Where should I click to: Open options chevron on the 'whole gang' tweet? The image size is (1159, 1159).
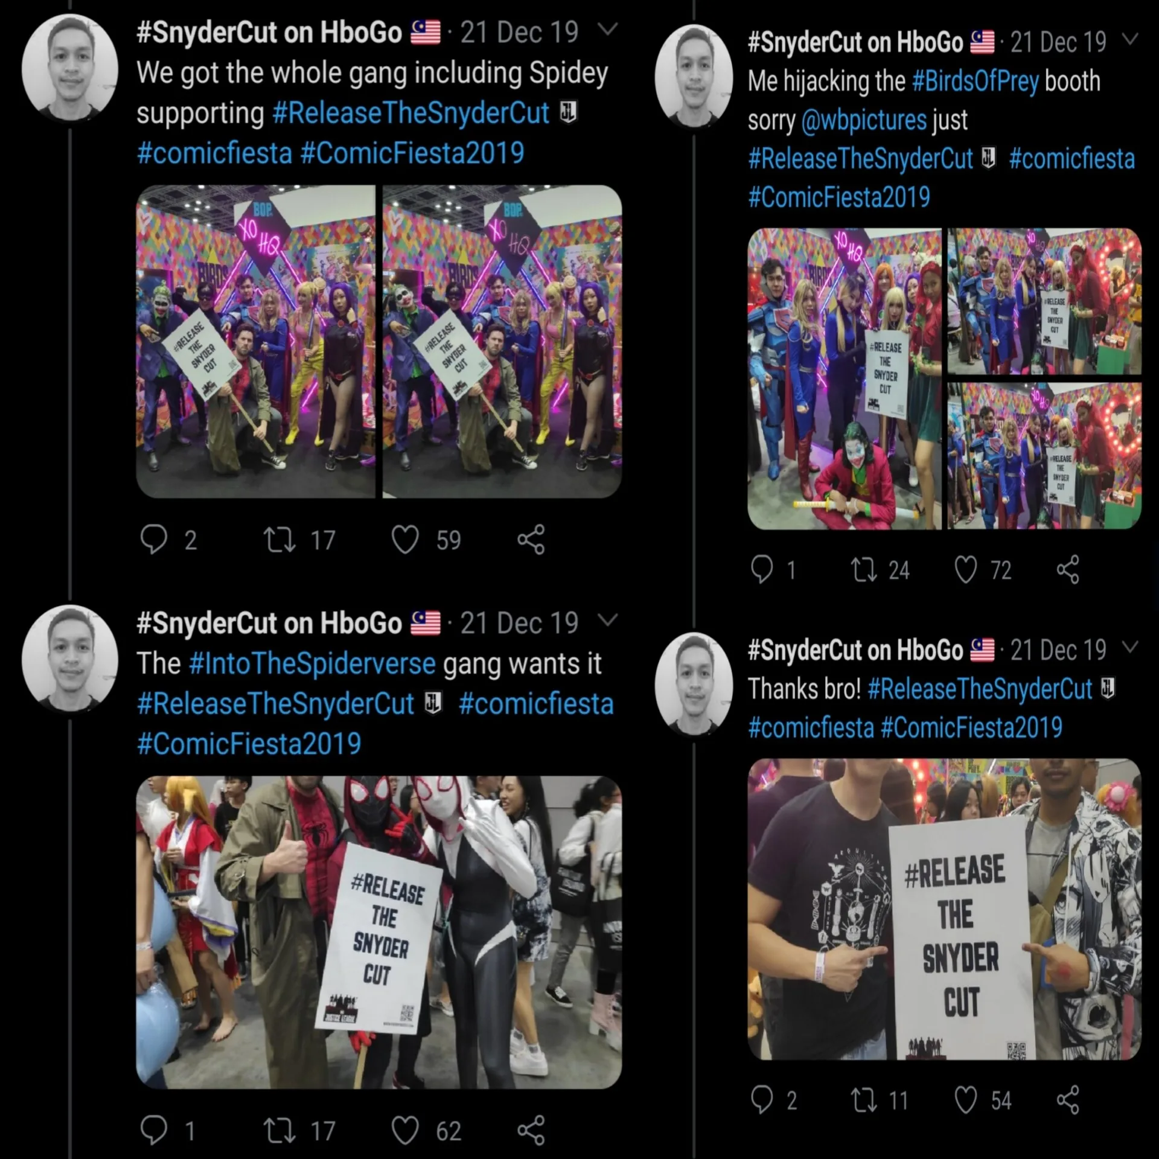[608, 29]
